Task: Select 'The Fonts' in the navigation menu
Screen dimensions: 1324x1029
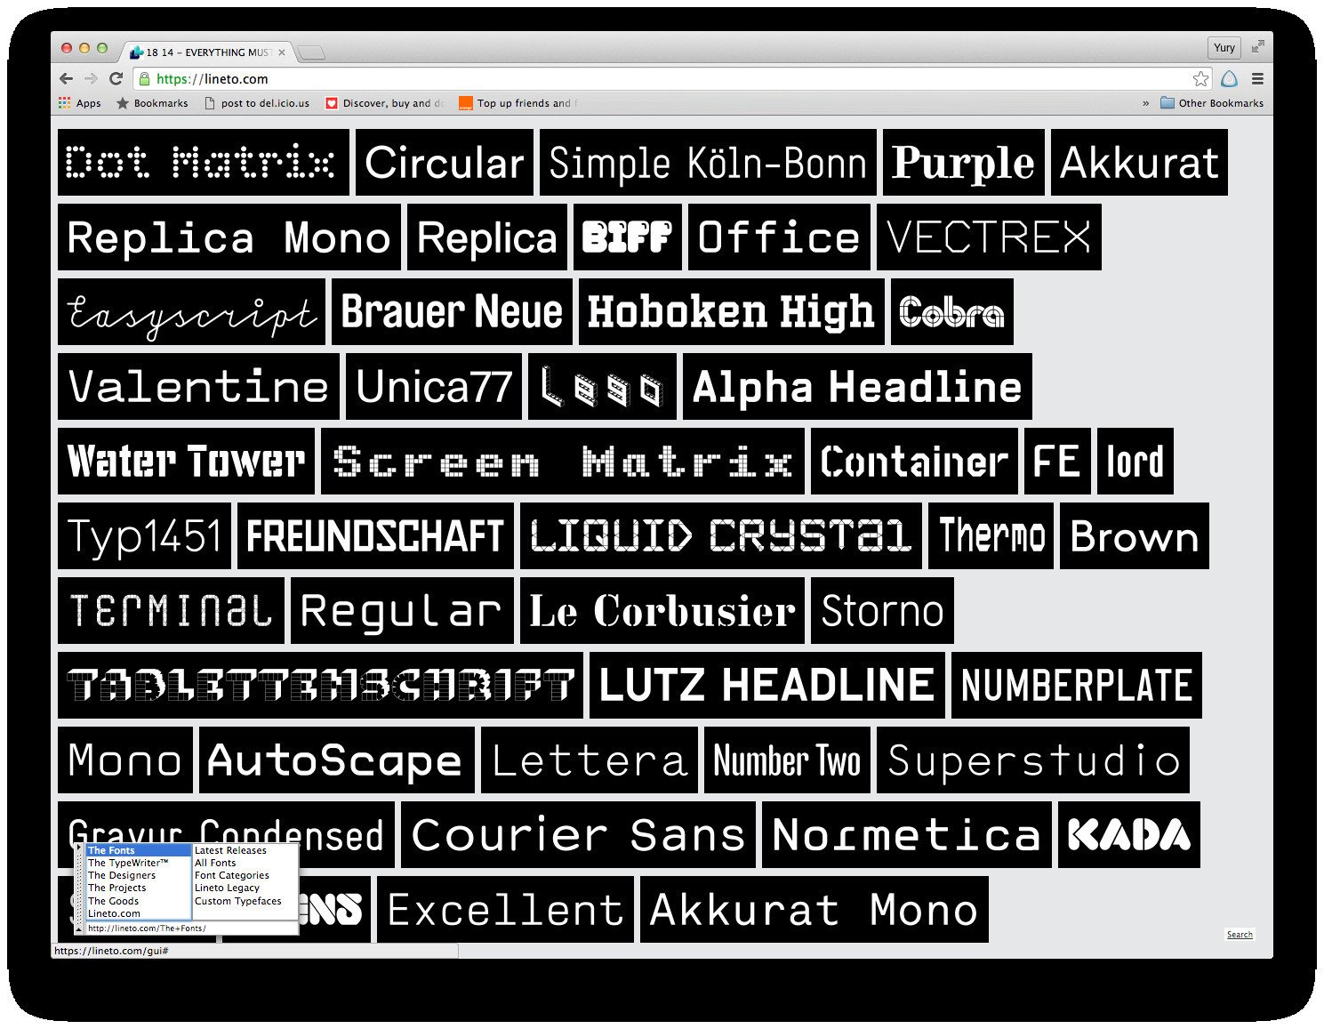Action: [x=139, y=850]
